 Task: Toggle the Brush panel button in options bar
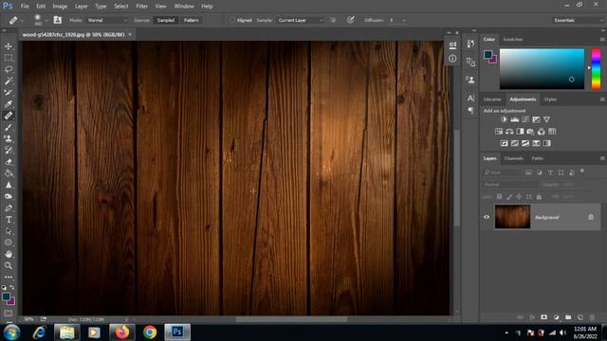[x=57, y=20]
